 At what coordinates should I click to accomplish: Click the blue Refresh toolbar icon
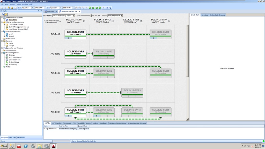[x=110, y=8]
